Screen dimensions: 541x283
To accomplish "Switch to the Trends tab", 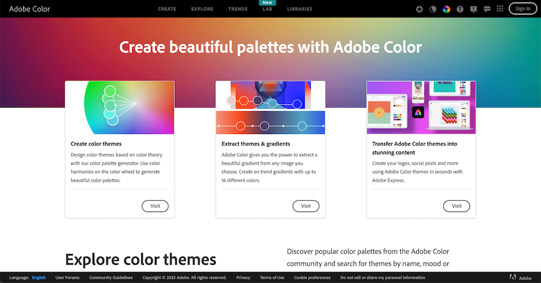I will point(237,9).
